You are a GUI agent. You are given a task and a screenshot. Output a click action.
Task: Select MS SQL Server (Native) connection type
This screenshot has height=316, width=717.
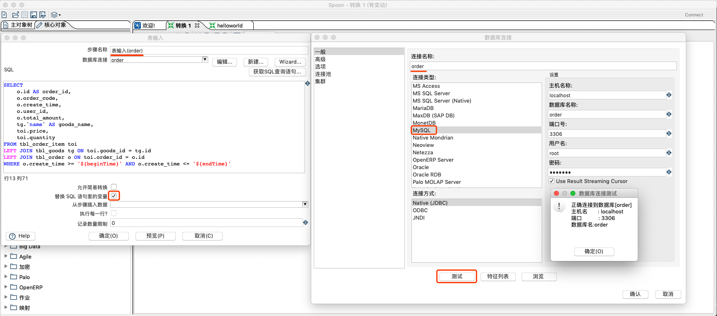pyautogui.click(x=442, y=101)
